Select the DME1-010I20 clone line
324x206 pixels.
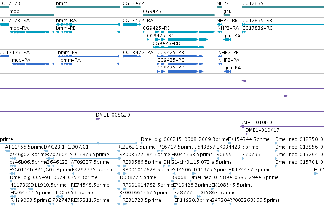[282, 126]
